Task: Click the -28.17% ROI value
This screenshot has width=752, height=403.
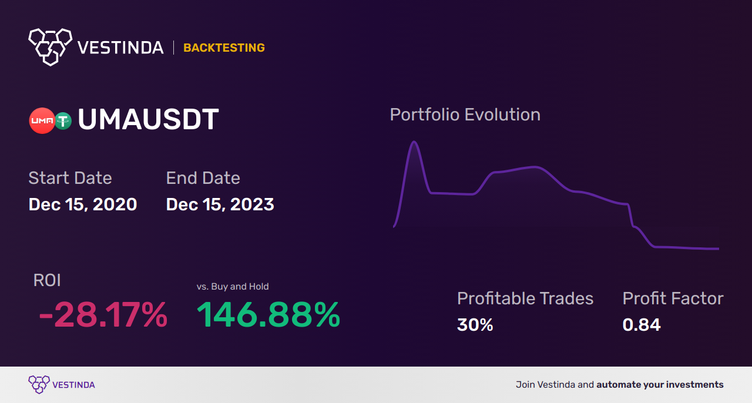Action: point(103,315)
